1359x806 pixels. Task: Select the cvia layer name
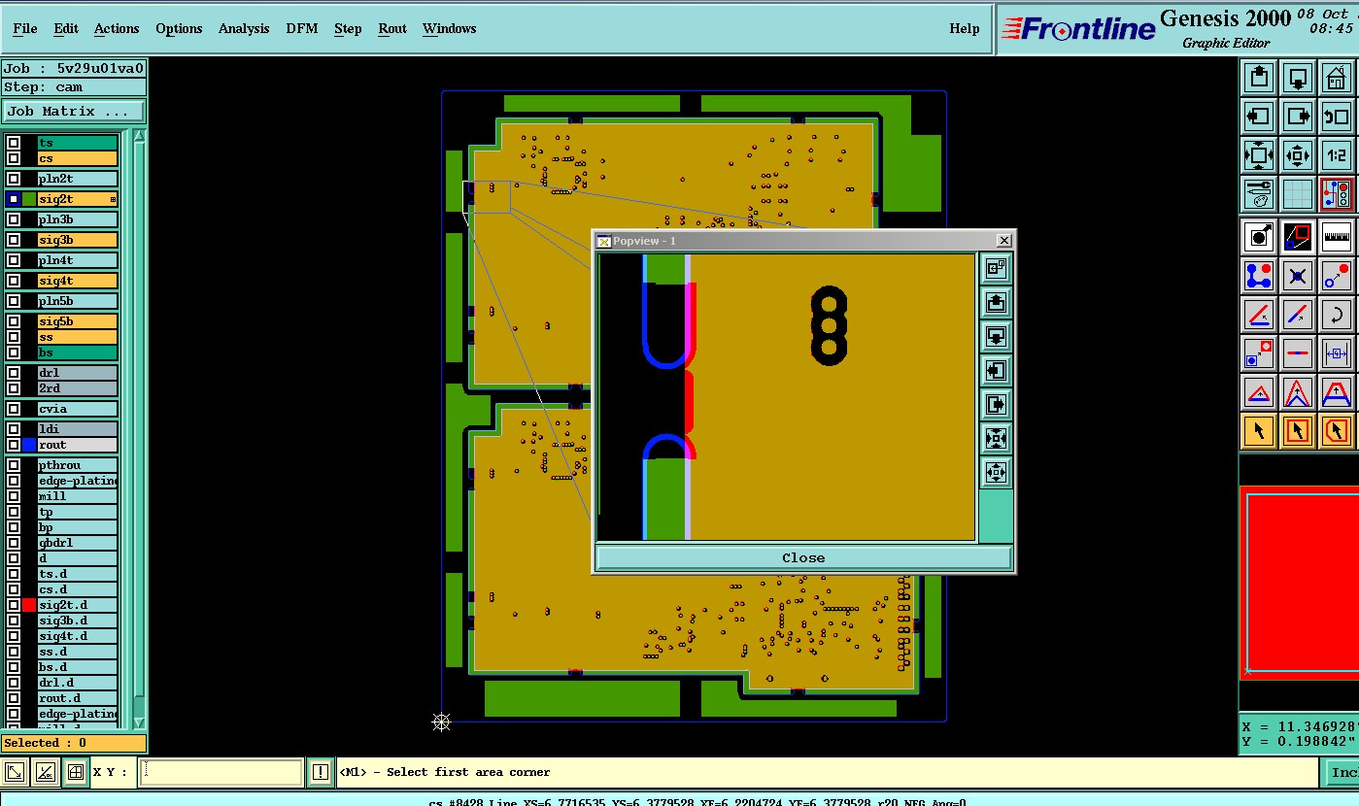pos(78,409)
